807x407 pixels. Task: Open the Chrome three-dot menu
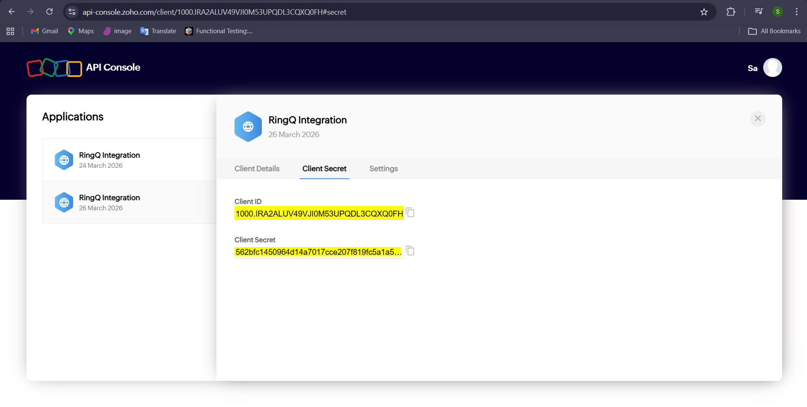(796, 12)
